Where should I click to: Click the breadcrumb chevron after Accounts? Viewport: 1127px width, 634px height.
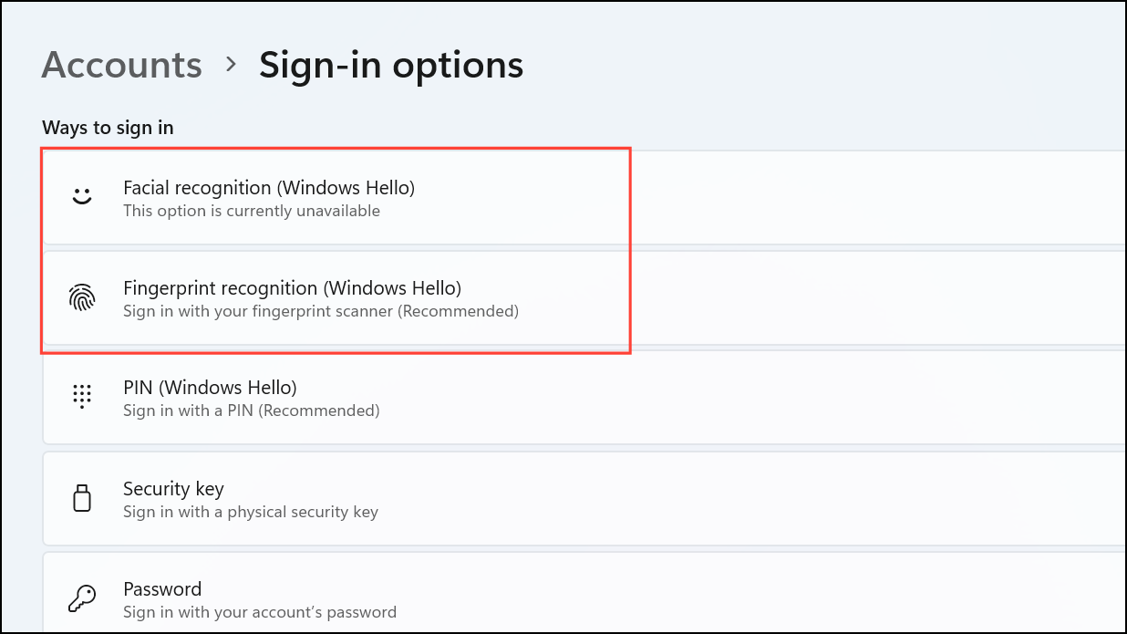coord(231,66)
